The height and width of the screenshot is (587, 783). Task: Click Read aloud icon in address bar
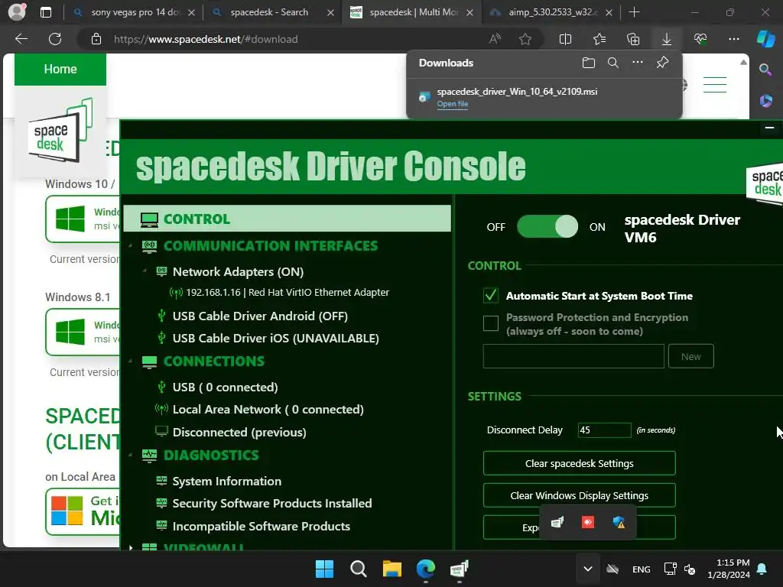coord(495,39)
